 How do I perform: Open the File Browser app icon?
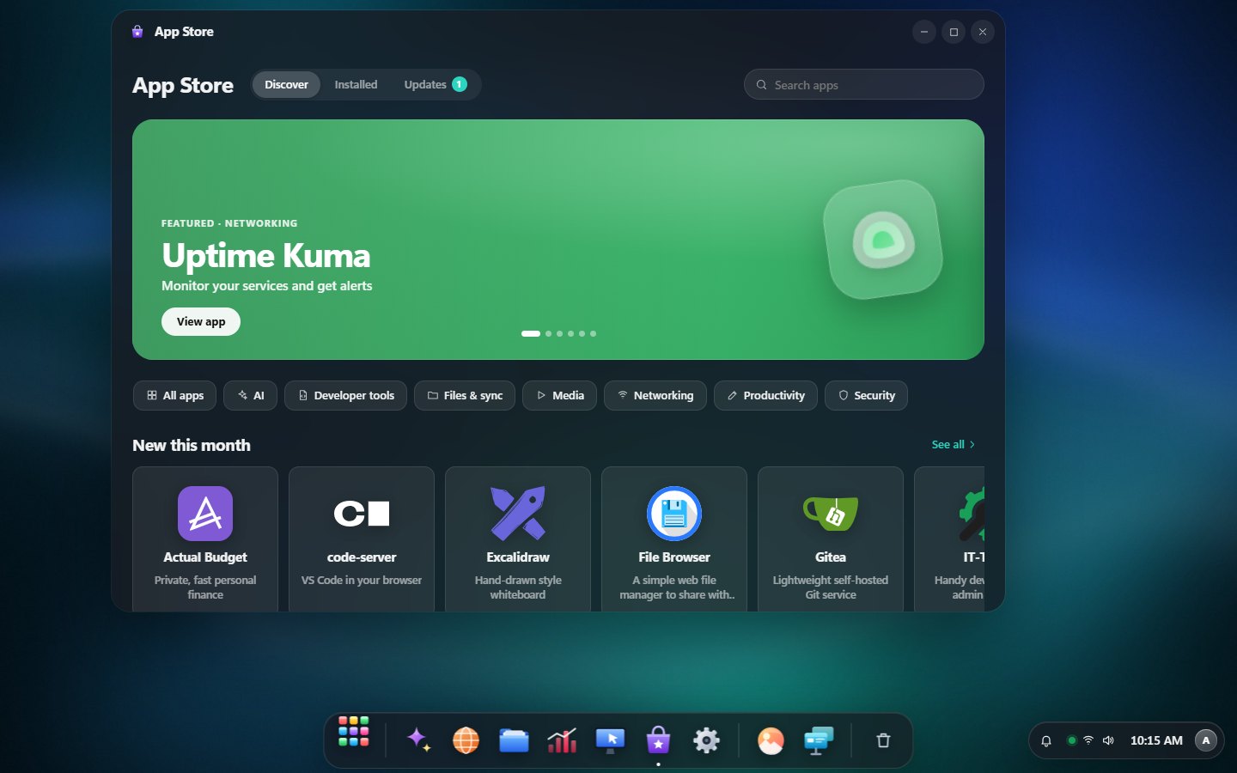[674, 514]
